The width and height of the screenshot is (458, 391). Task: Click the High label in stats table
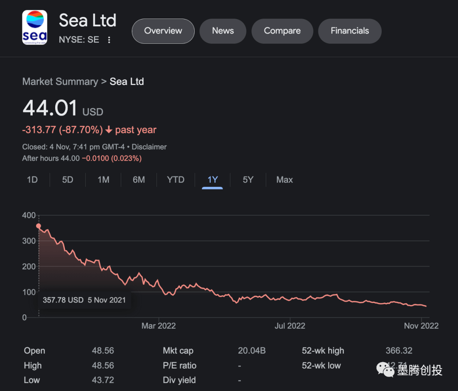point(33,366)
